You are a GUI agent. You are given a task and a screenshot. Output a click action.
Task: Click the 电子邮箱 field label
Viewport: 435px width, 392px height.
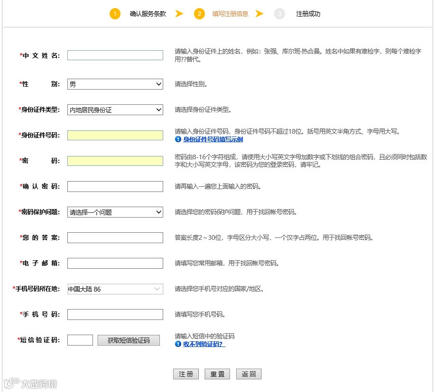click(40, 263)
